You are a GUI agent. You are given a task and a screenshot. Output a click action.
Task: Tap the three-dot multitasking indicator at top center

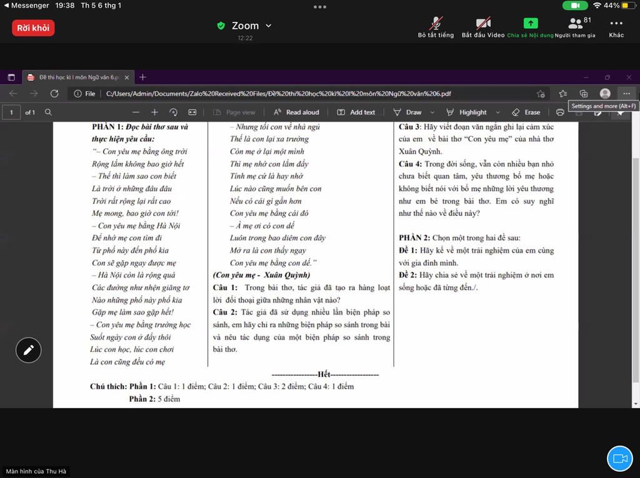pos(319,6)
